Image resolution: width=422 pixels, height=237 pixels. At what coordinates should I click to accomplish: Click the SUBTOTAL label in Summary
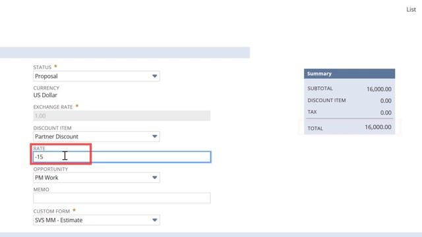320,88
